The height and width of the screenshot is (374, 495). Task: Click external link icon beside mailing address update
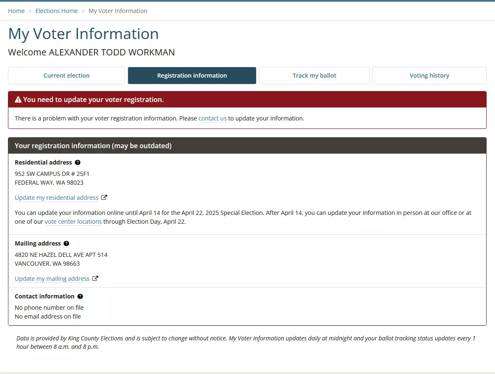[95, 278]
